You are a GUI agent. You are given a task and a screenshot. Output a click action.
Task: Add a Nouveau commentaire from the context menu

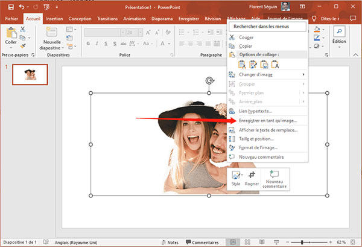point(267,157)
